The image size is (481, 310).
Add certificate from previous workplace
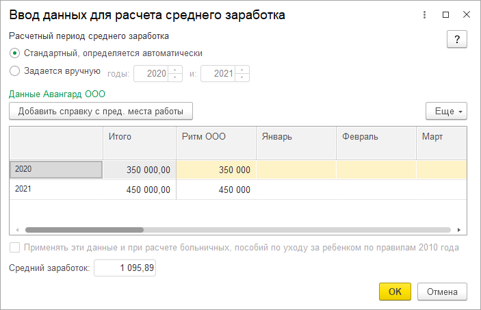click(x=101, y=111)
